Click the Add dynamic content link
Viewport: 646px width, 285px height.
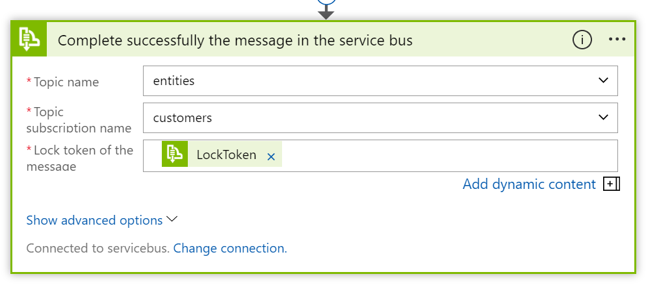(x=529, y=184)
